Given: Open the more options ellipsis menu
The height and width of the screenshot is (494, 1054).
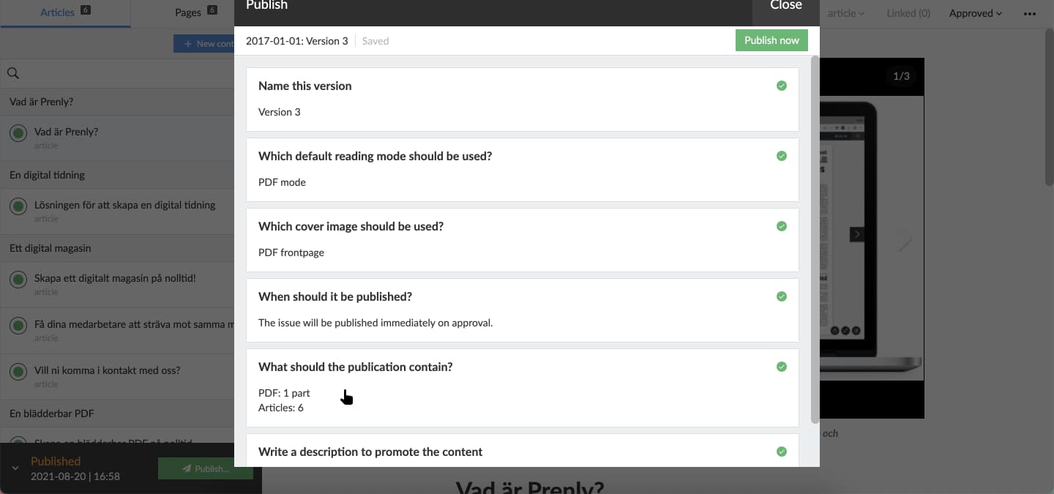Looking at the screenshot, I should (x=1030, y=12).
